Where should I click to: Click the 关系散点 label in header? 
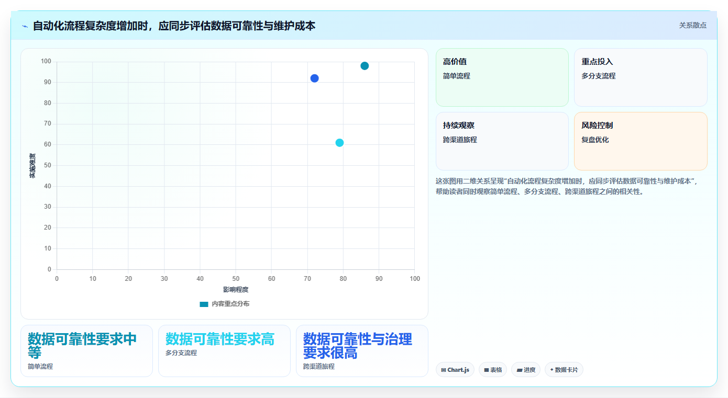[x=692, y=25]
